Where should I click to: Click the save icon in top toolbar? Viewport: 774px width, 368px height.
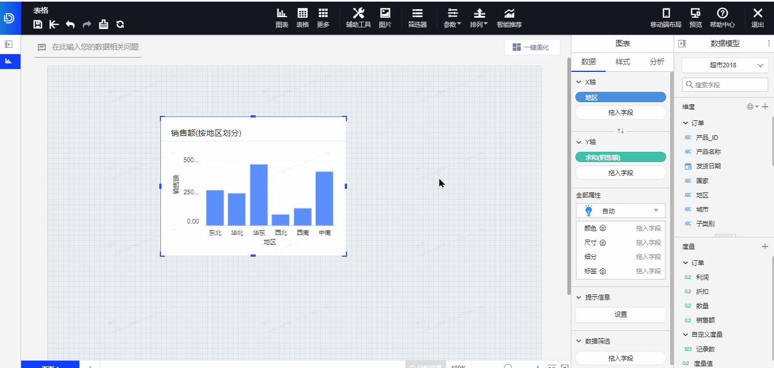38,24
